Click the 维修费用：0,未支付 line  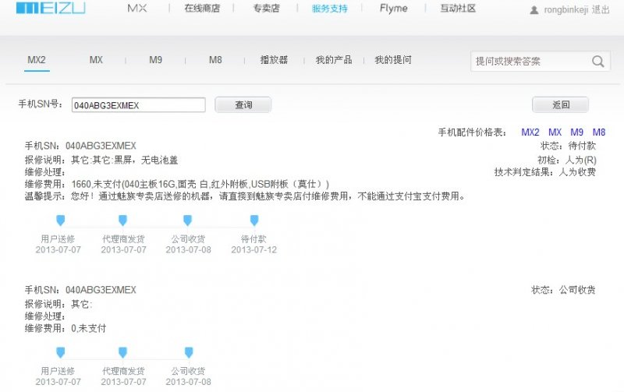(x=66, y=328)
